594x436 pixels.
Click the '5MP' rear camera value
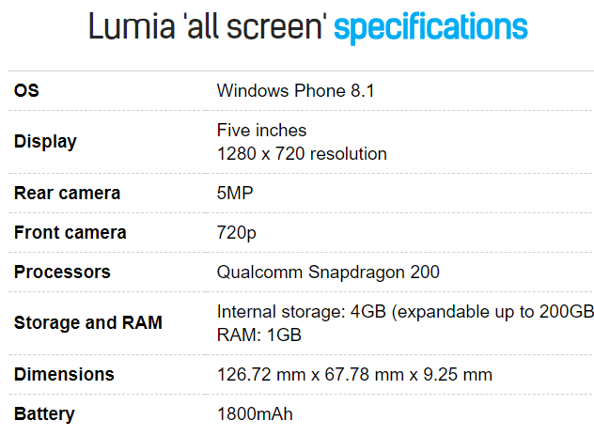pos(235,194)
